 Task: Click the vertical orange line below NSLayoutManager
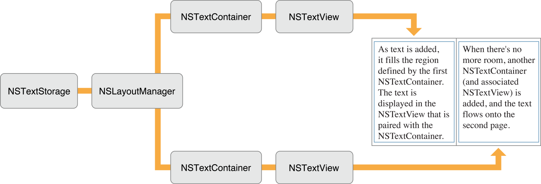point(158,137)
